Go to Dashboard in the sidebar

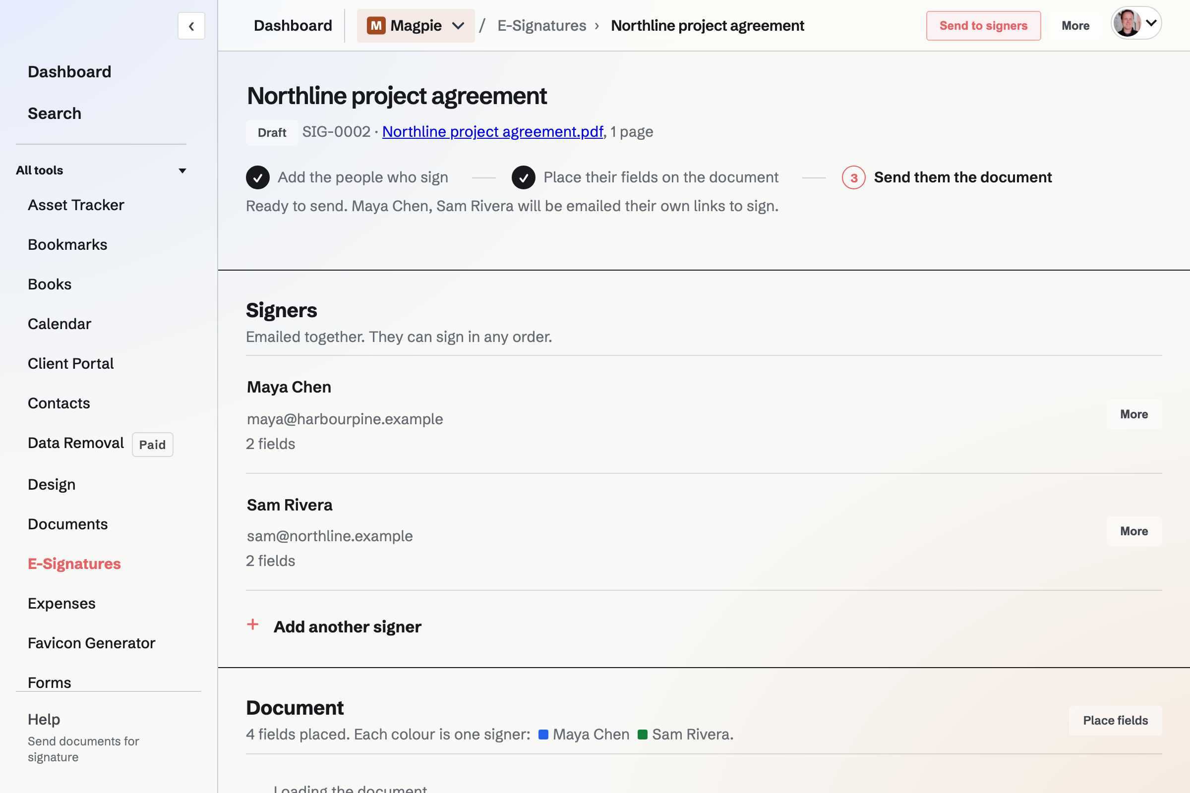[69, 72]
